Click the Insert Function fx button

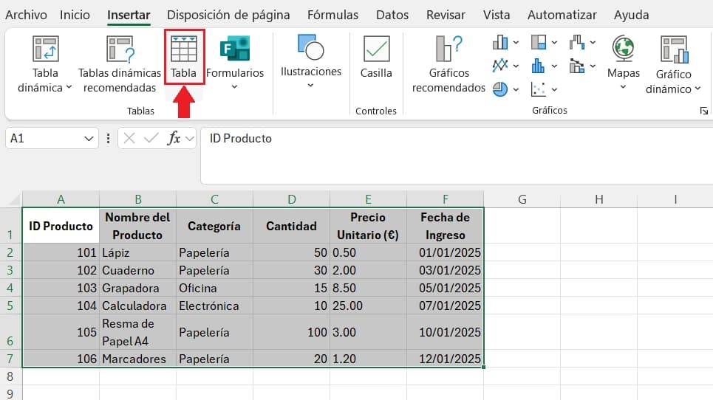click(174, 138)
